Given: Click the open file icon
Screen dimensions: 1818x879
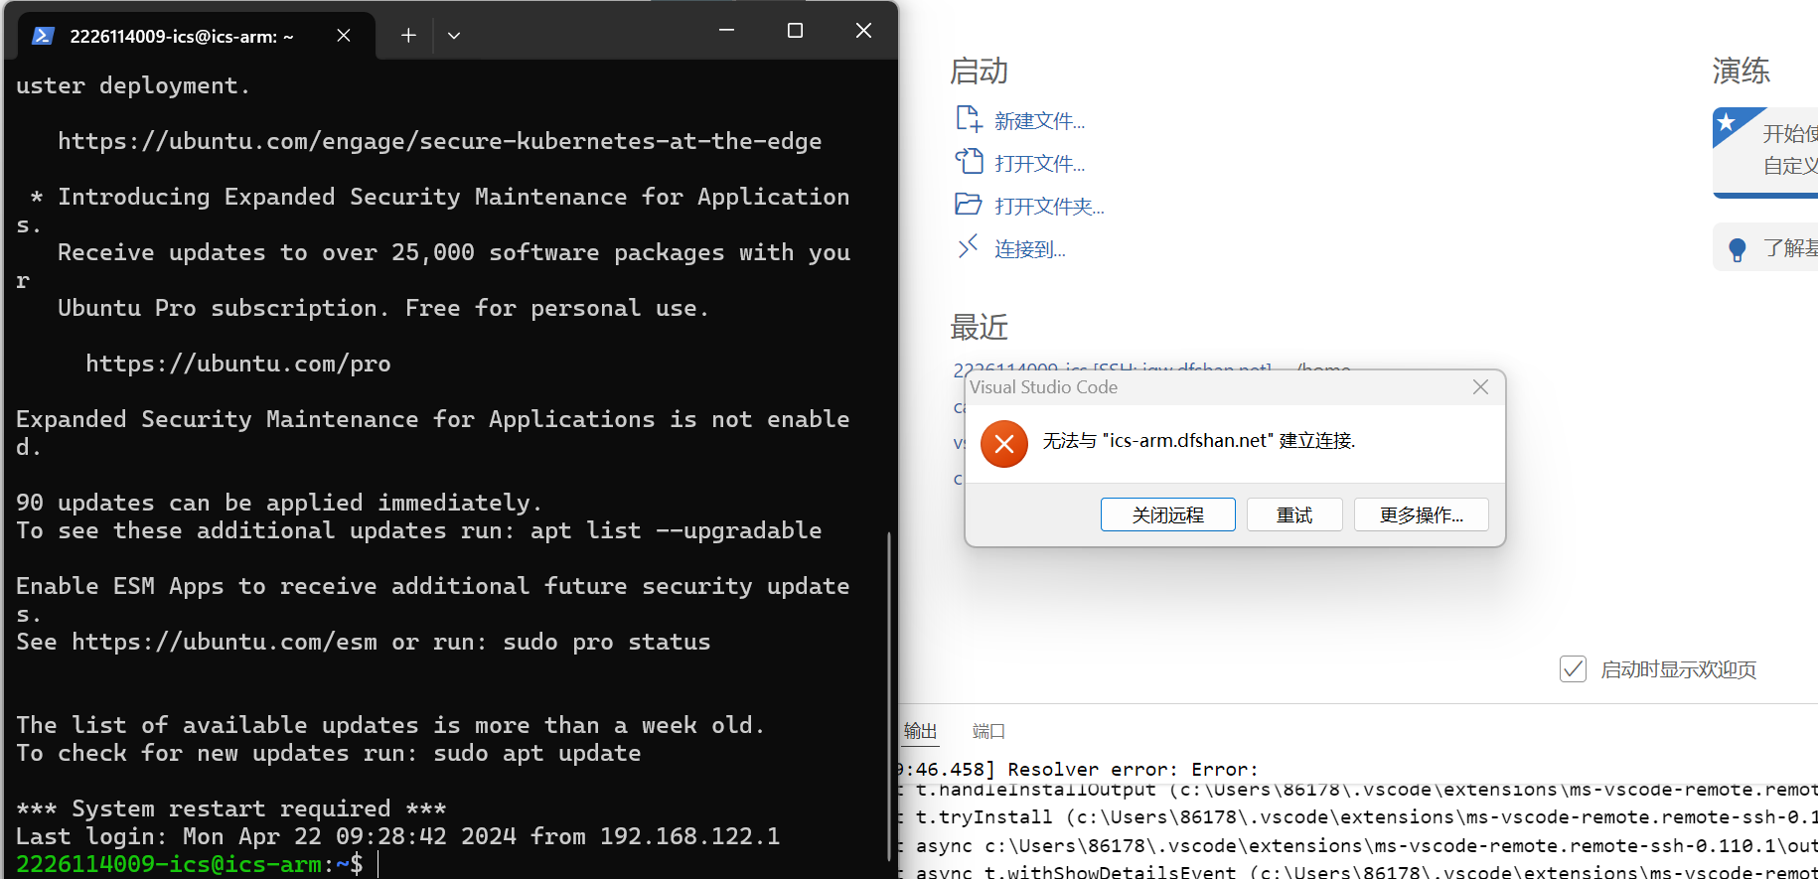Looking at the screenshot, I should (x=969, y=162).
